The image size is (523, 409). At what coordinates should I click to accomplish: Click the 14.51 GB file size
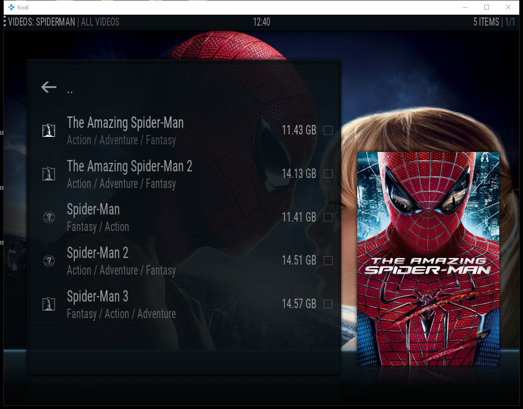coord(299,260)
